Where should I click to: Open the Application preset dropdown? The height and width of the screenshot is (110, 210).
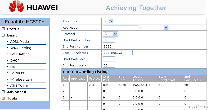[x=154, y=28]
